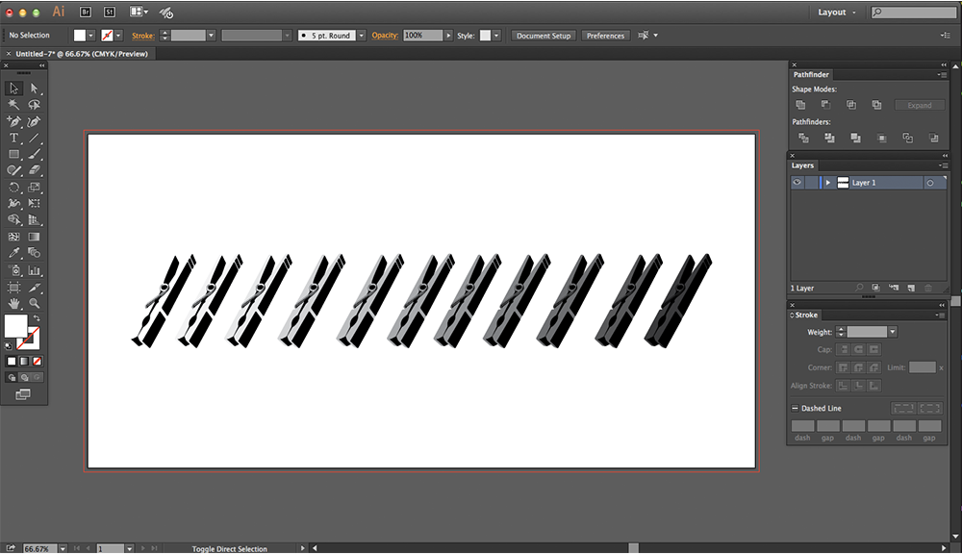Click target circle of Layer 1
Image resolution: width=962 pixels, height=555 pixels.
point(930,183)
